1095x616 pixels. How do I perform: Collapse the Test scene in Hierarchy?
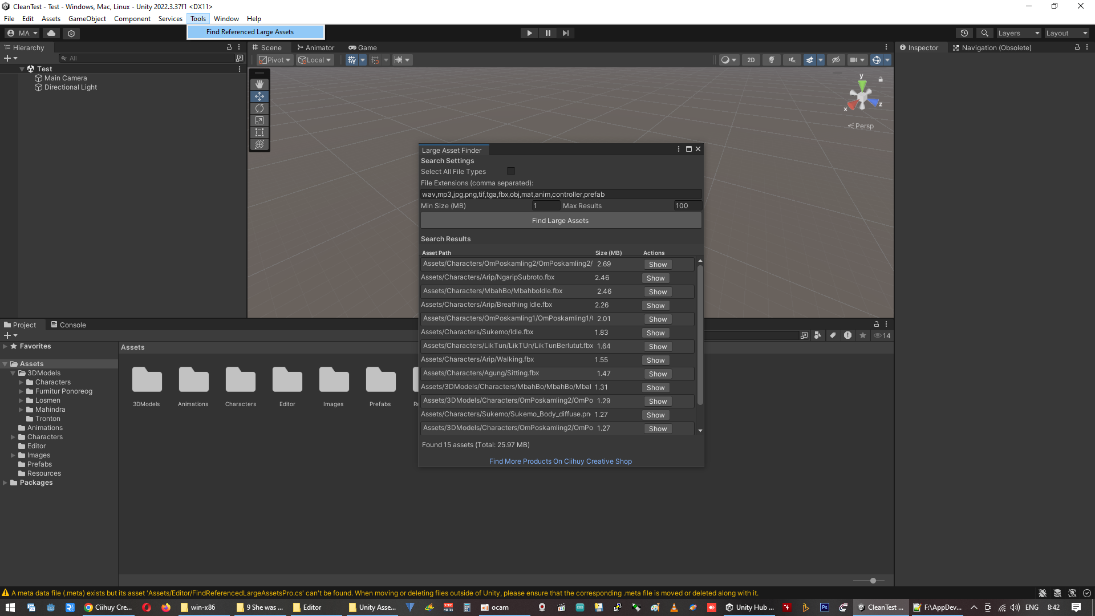pos(22,69)
